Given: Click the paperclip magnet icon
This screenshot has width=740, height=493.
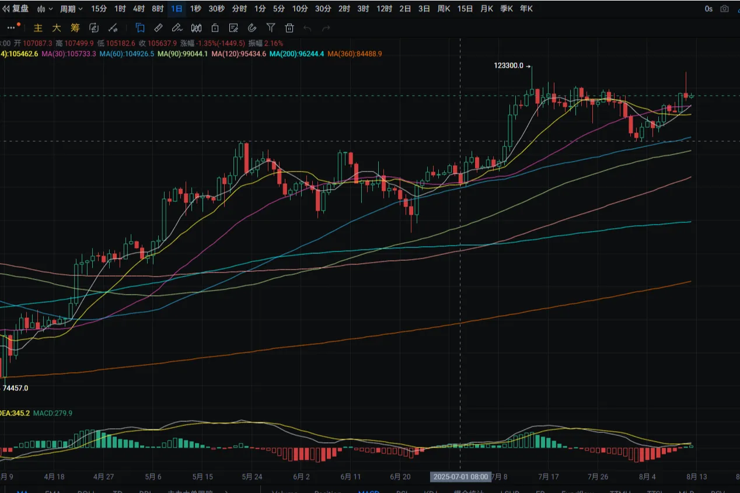Looking at the screenshot, I should tap(252, 27).
